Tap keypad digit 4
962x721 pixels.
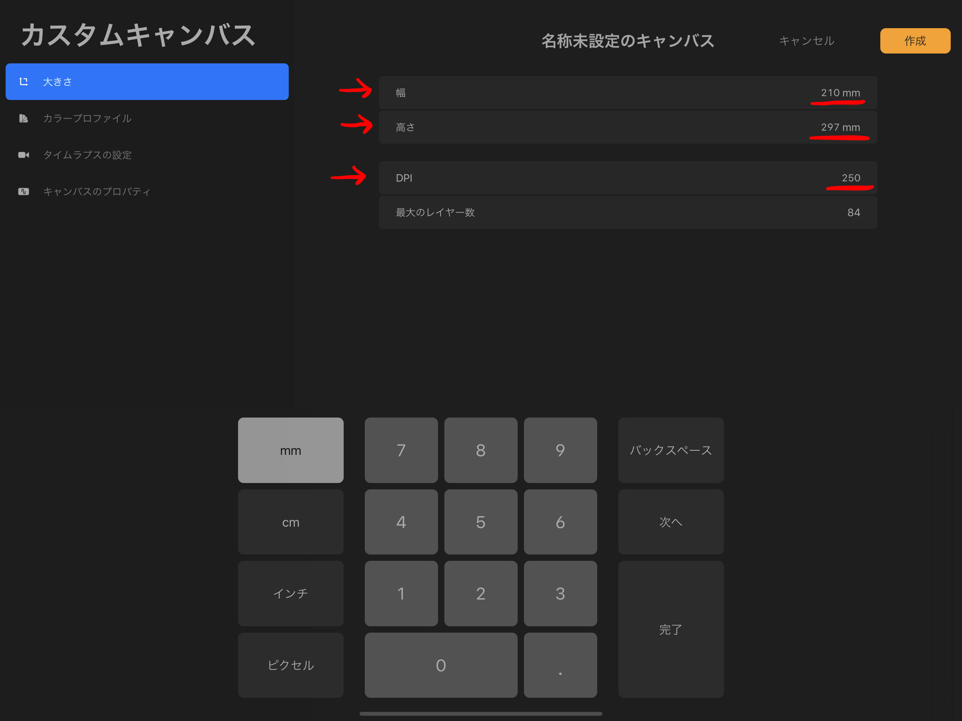[x=401, y=522]
